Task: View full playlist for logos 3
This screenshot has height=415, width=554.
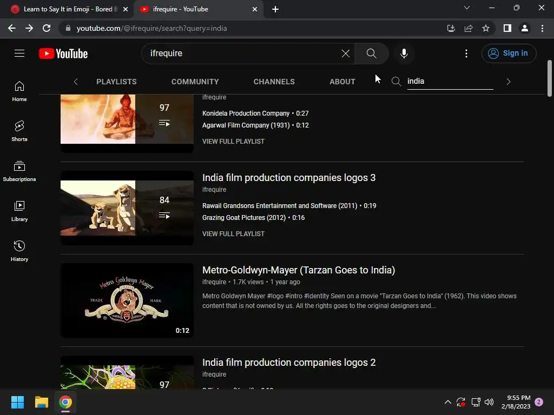Action: point(233,233)
